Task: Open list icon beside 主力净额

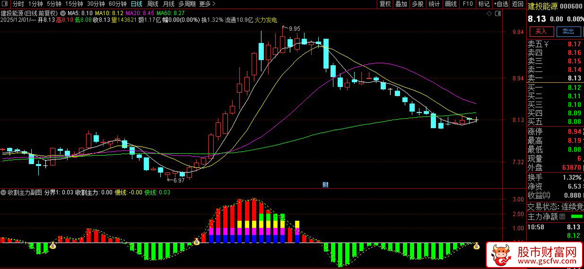Action: 562,216
